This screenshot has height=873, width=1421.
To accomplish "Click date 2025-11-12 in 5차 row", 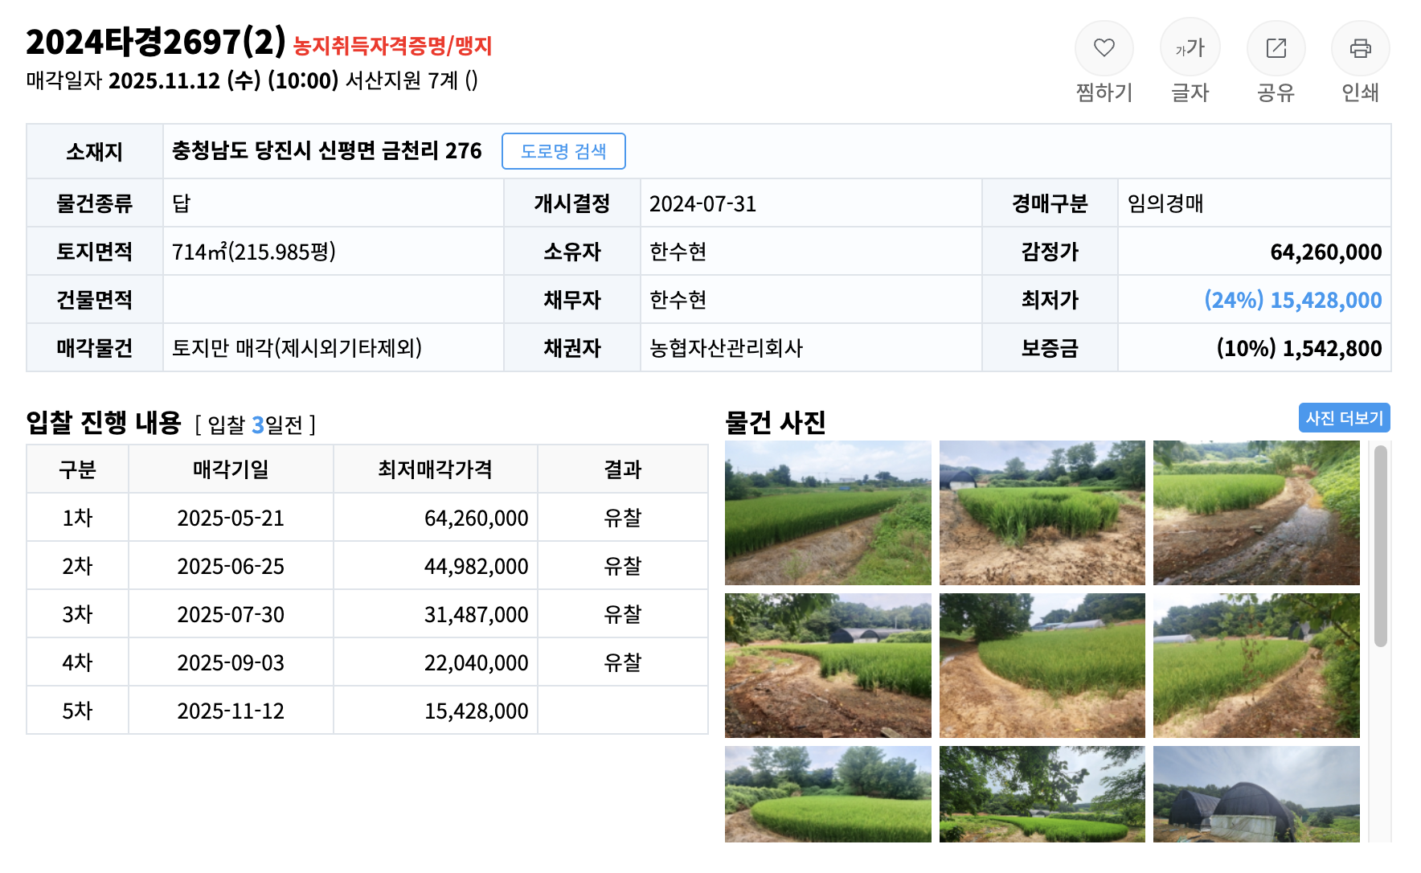I will [x=231, y=711].
